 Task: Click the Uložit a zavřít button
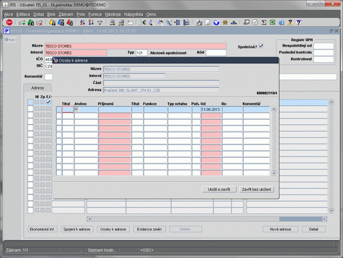[219, 189]
